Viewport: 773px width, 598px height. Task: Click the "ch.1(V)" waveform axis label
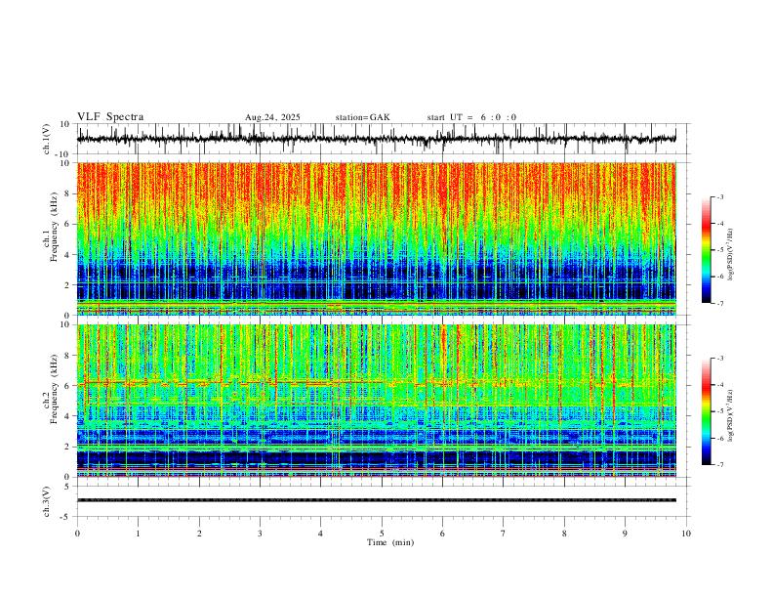coord(47,139)
